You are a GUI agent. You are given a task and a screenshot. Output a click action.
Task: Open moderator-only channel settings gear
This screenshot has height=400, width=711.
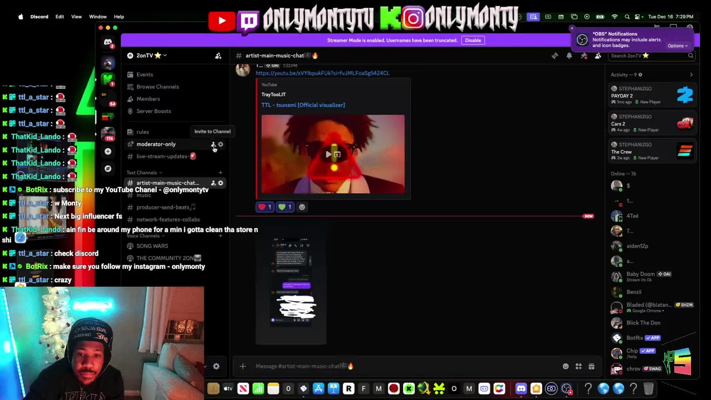[x=221, y=144]
